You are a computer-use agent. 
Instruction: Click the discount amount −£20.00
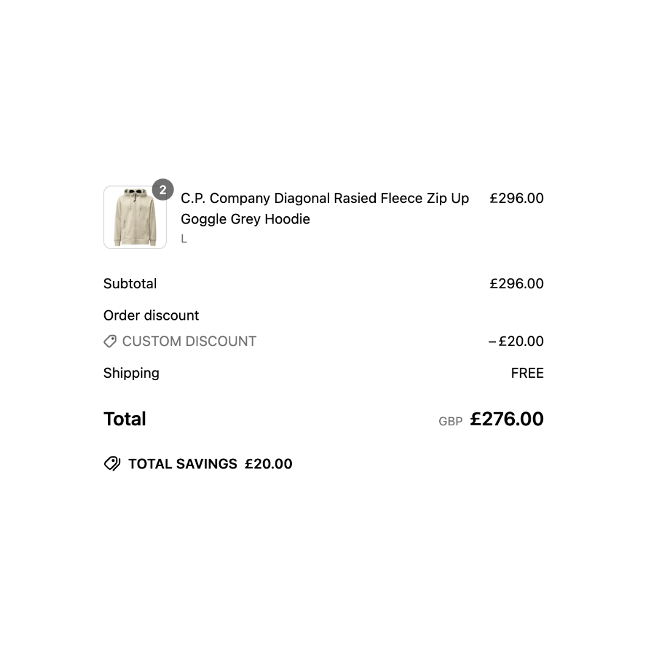click(x=516, y=341)
